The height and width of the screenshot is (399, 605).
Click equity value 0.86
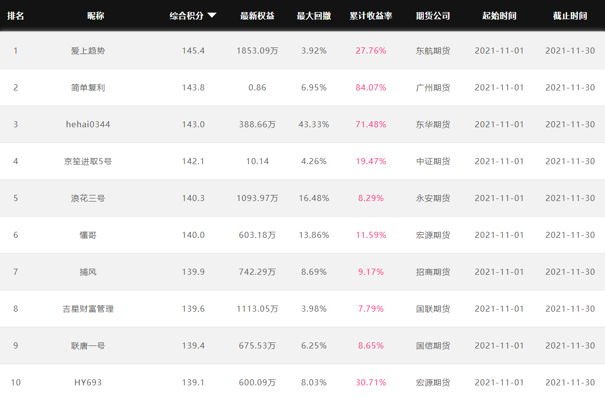(x=258, y=87)
